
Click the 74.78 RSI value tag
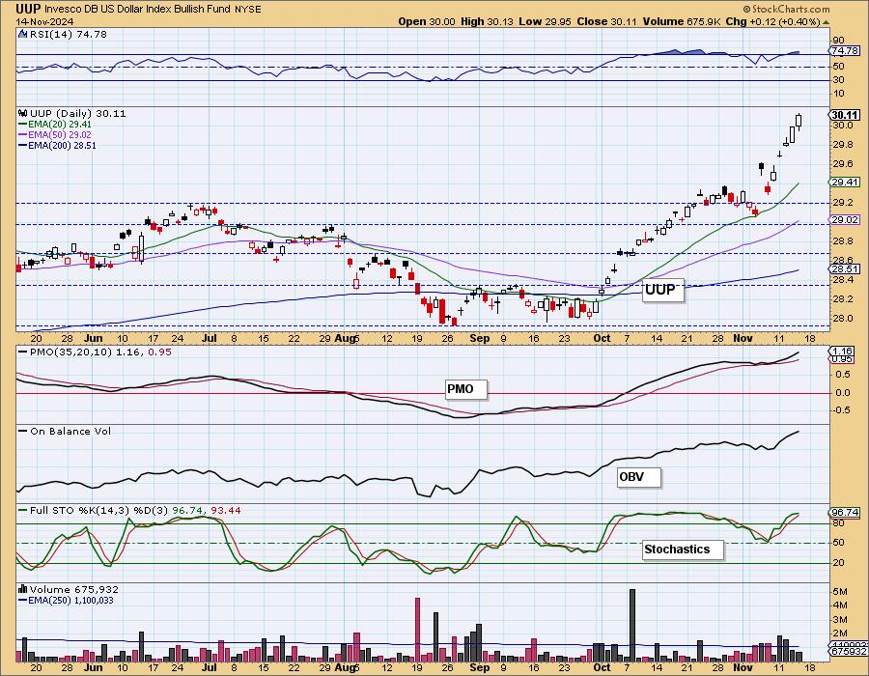click(x=845, y=51)
